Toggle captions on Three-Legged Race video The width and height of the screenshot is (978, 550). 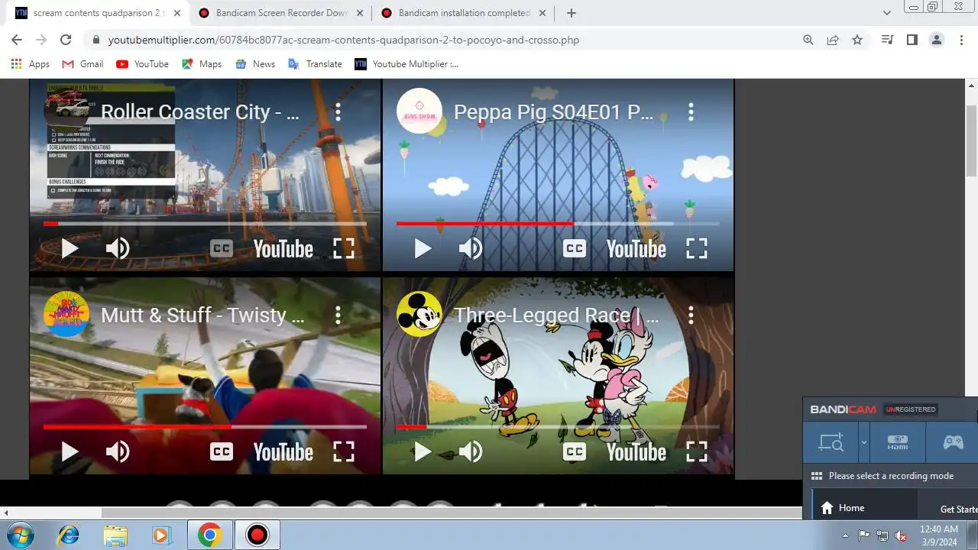(x=575, y=452)
